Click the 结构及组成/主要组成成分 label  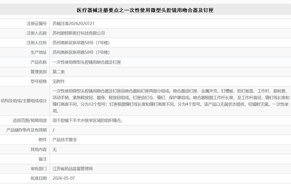pos(24,101)
